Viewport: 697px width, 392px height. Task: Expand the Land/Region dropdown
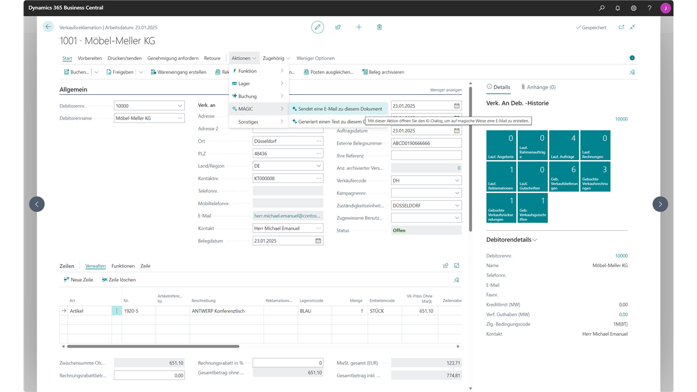point(319,166)
